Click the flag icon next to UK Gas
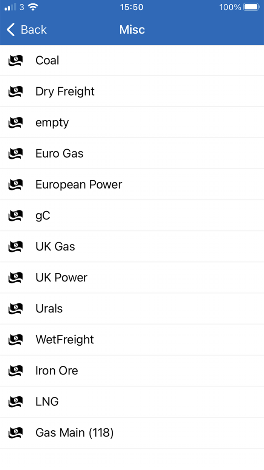 (x=15, y=246)
